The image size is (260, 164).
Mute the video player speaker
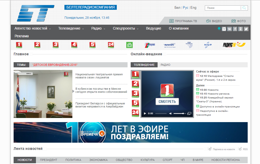tap(170, 113)
